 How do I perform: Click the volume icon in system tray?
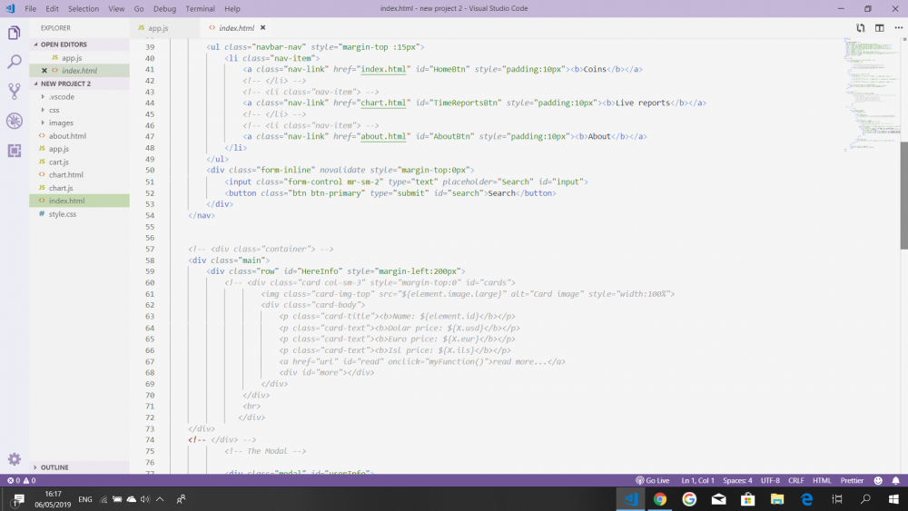pyautogui.click(x=144, y=499)
